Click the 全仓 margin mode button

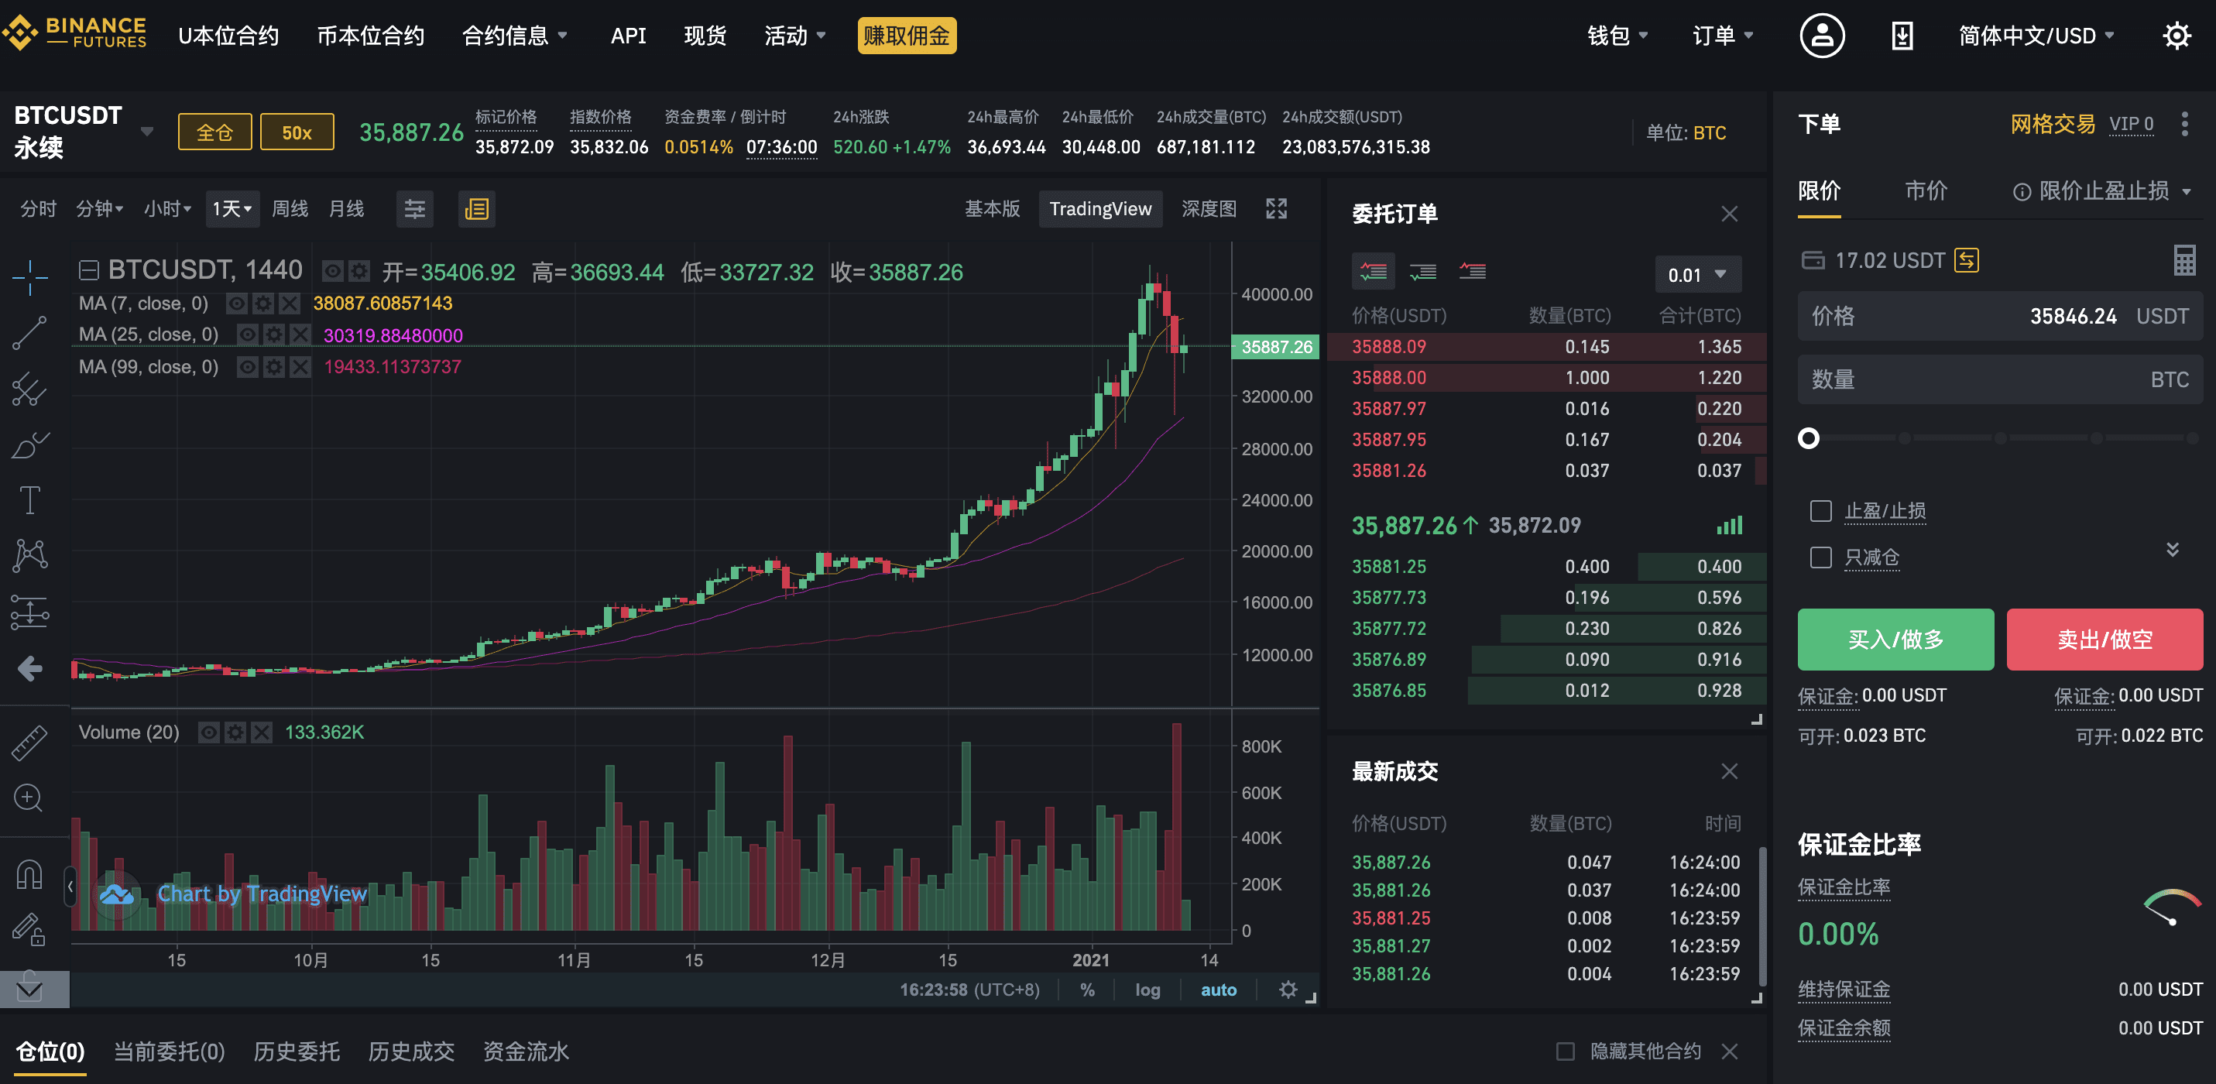click(x=214, y=132)
